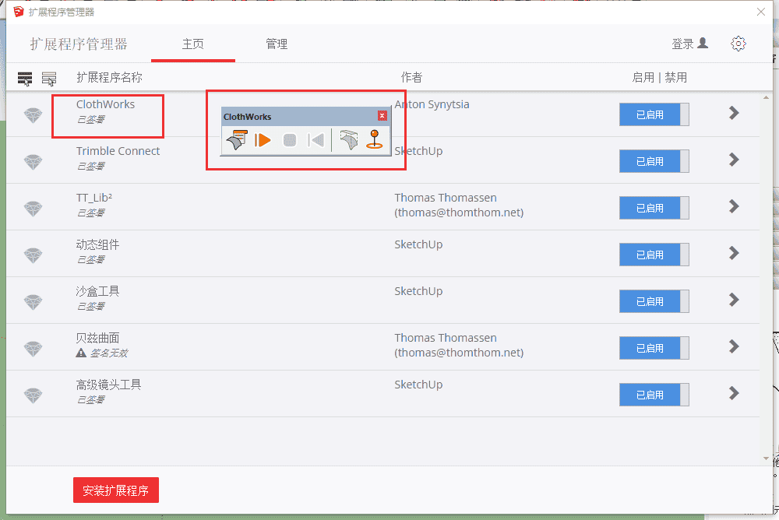The width and height of the screenshot is (779, 520).
Task: Select 贝兹曲面 extension name
Action: [97, 338]
